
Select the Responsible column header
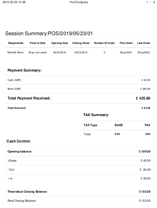[x=16, y=43]
